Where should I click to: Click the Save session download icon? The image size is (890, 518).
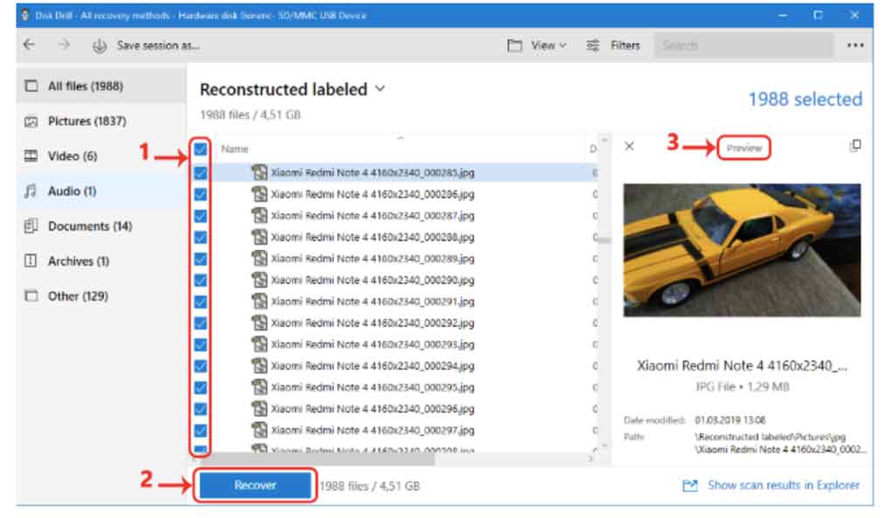(99, 46)
